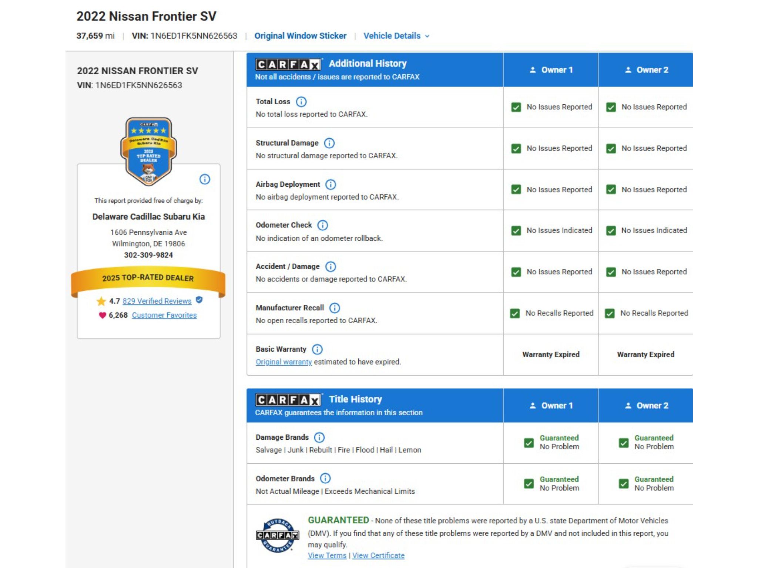Image resolution: width=758 pixels, height=568 pixels.
Task: Click Owner 2 person icon in Additional History
Action: click(x=628, y=70)
